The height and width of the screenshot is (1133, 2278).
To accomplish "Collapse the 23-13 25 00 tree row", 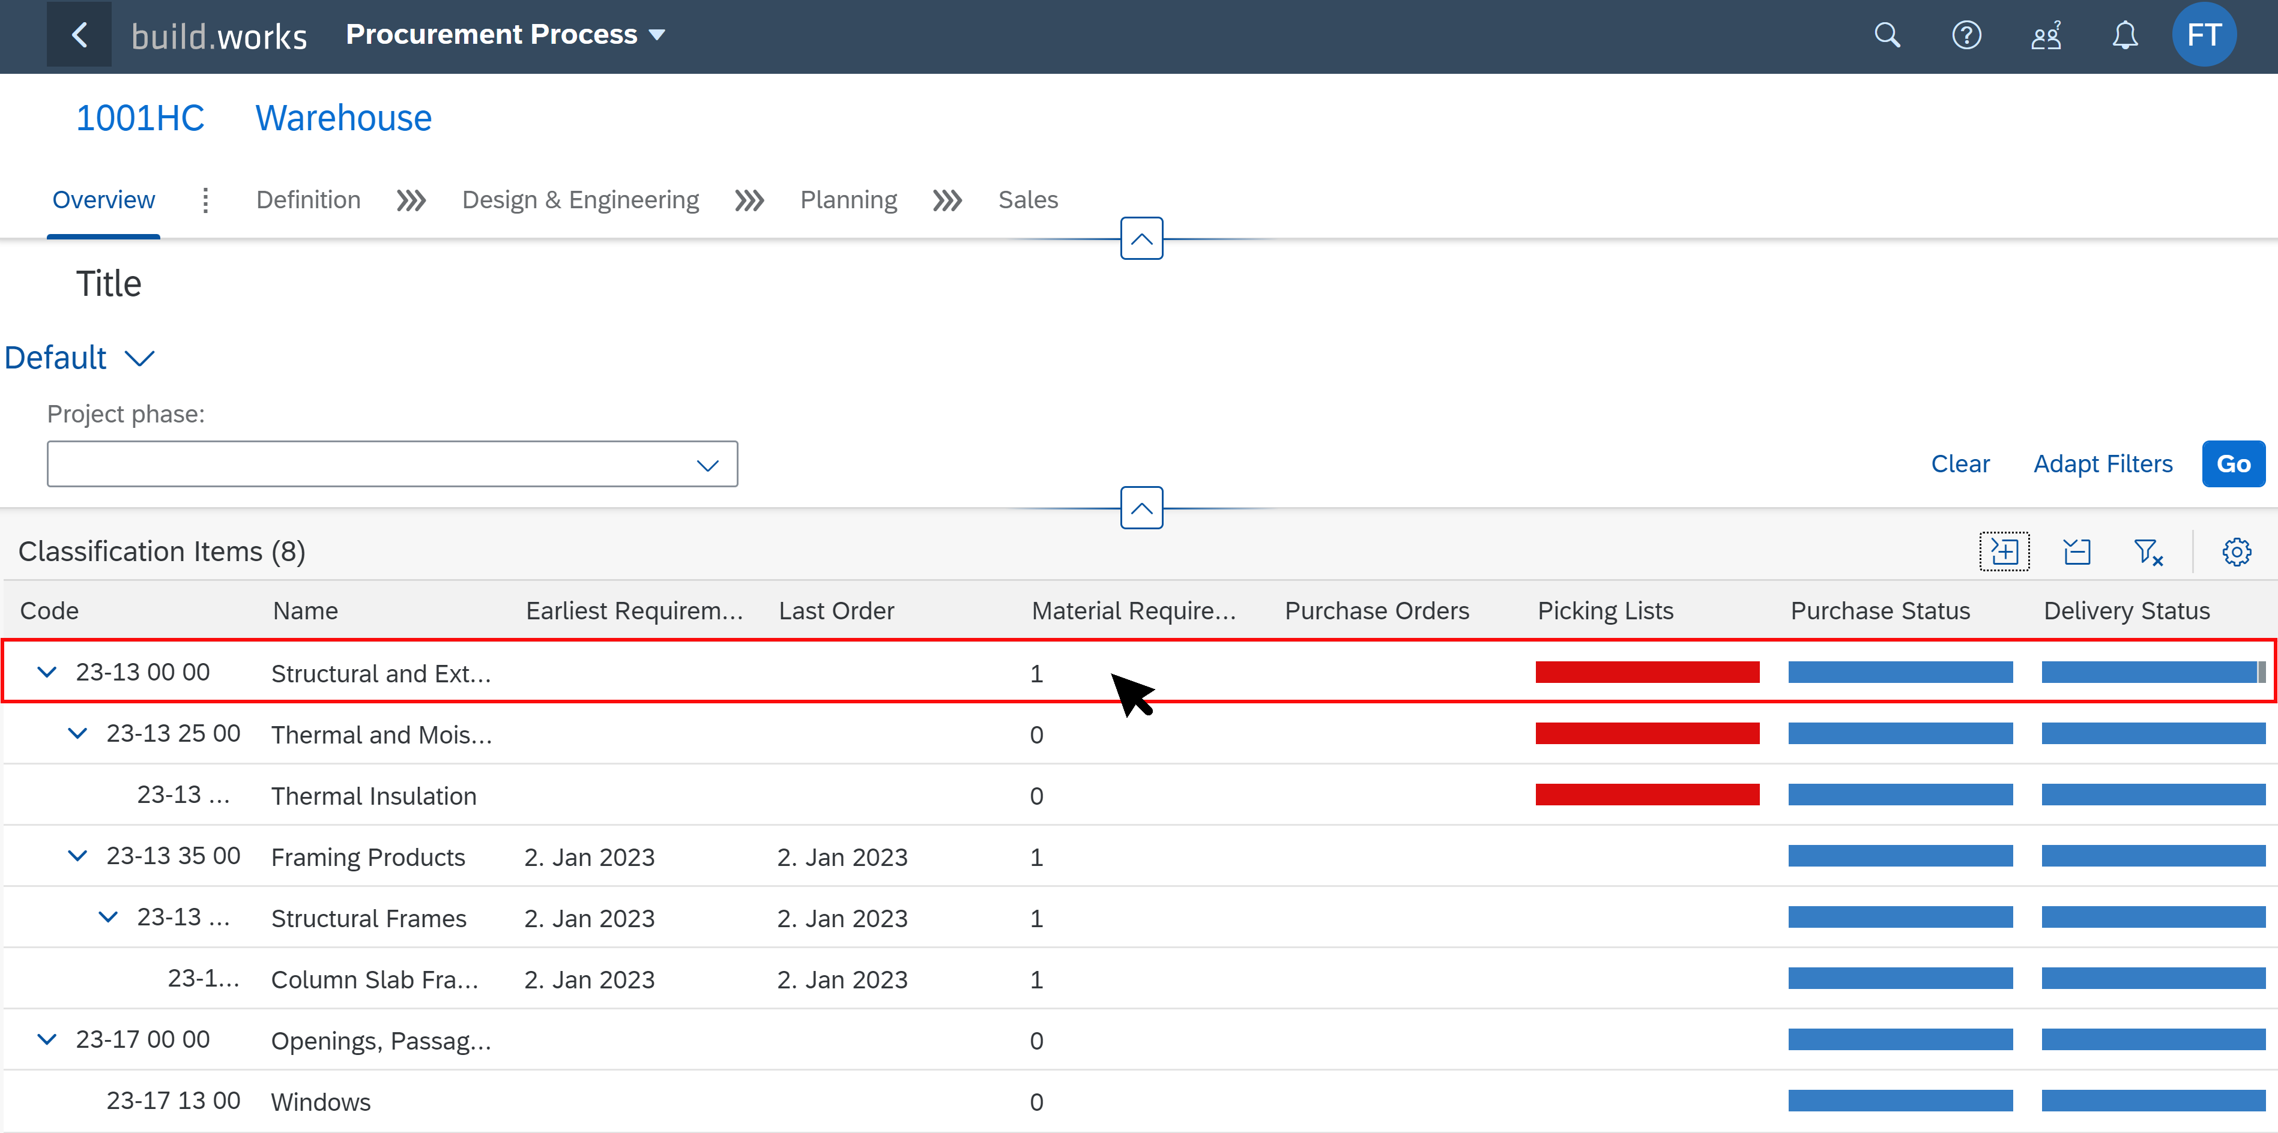I will tap(78, 733).
